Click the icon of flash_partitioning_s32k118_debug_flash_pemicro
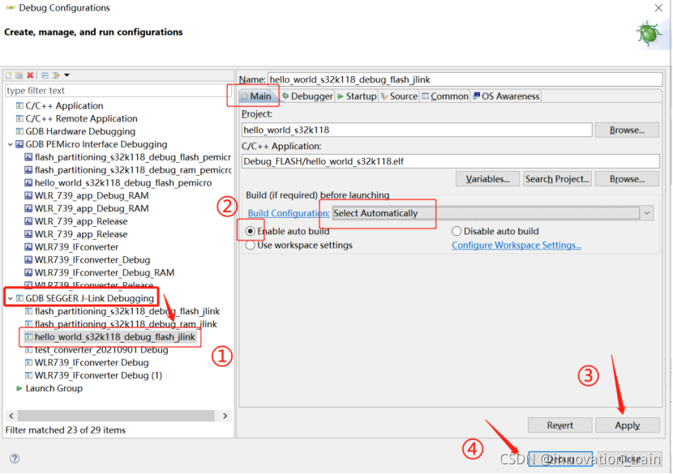Screen dimensions: 673x474 tap(28, 157)
